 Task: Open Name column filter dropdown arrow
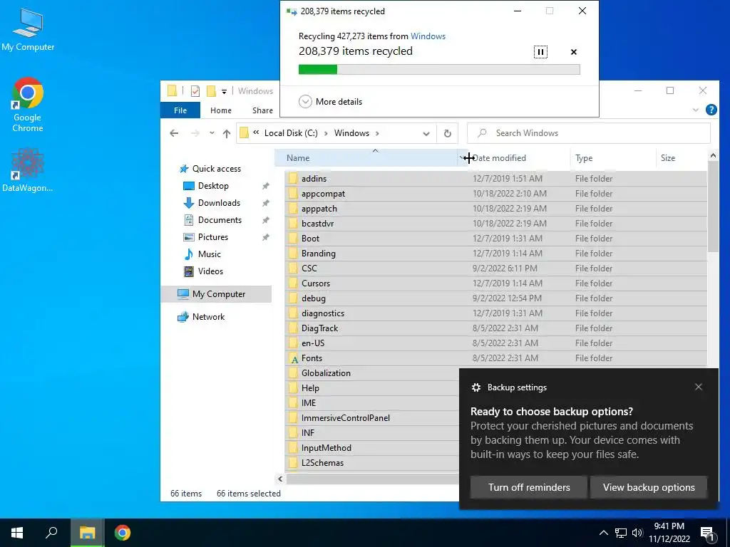coord(462,158)
